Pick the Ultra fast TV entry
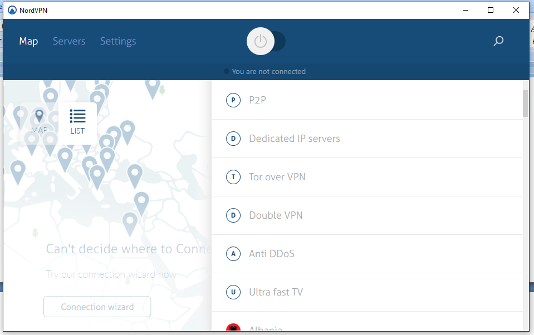The height and width of the screenshot is (335, 534). [x=368, y=292]
